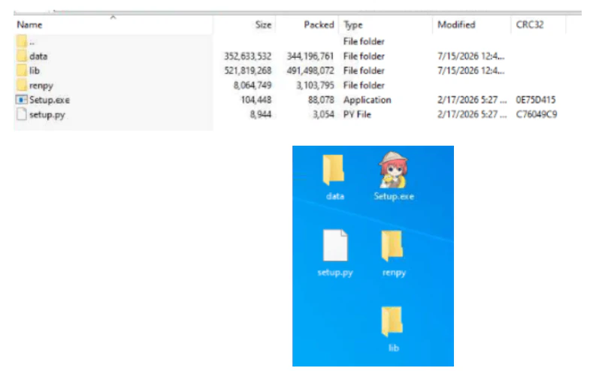Viewport: 614px width, 371px height.
Task: Click the modified date of the lib row
Action: (470, 71)
